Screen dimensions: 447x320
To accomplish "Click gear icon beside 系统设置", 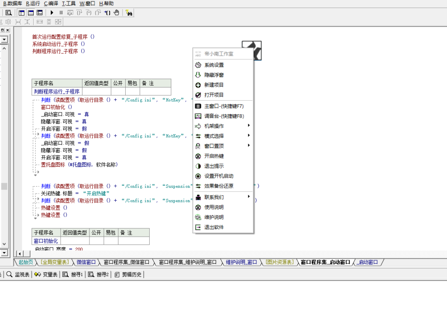I will tap(198, 65).
